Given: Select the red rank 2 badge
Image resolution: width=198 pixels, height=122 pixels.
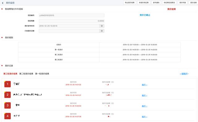Looking at the screenshot, I should pos(7,95).
